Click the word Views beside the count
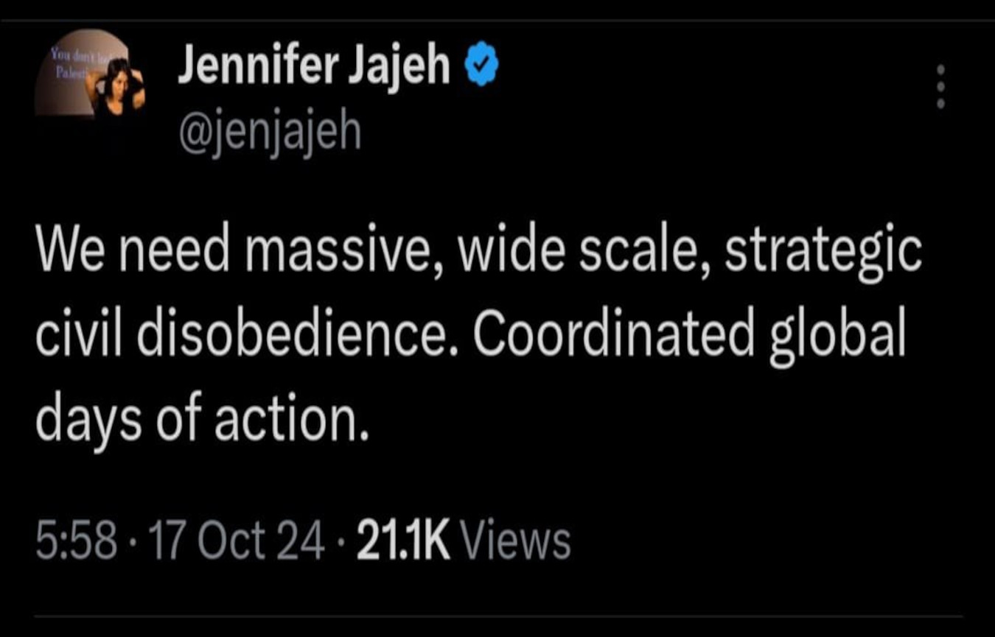This screenshot has width=995, height=637. tap(514, 542)
